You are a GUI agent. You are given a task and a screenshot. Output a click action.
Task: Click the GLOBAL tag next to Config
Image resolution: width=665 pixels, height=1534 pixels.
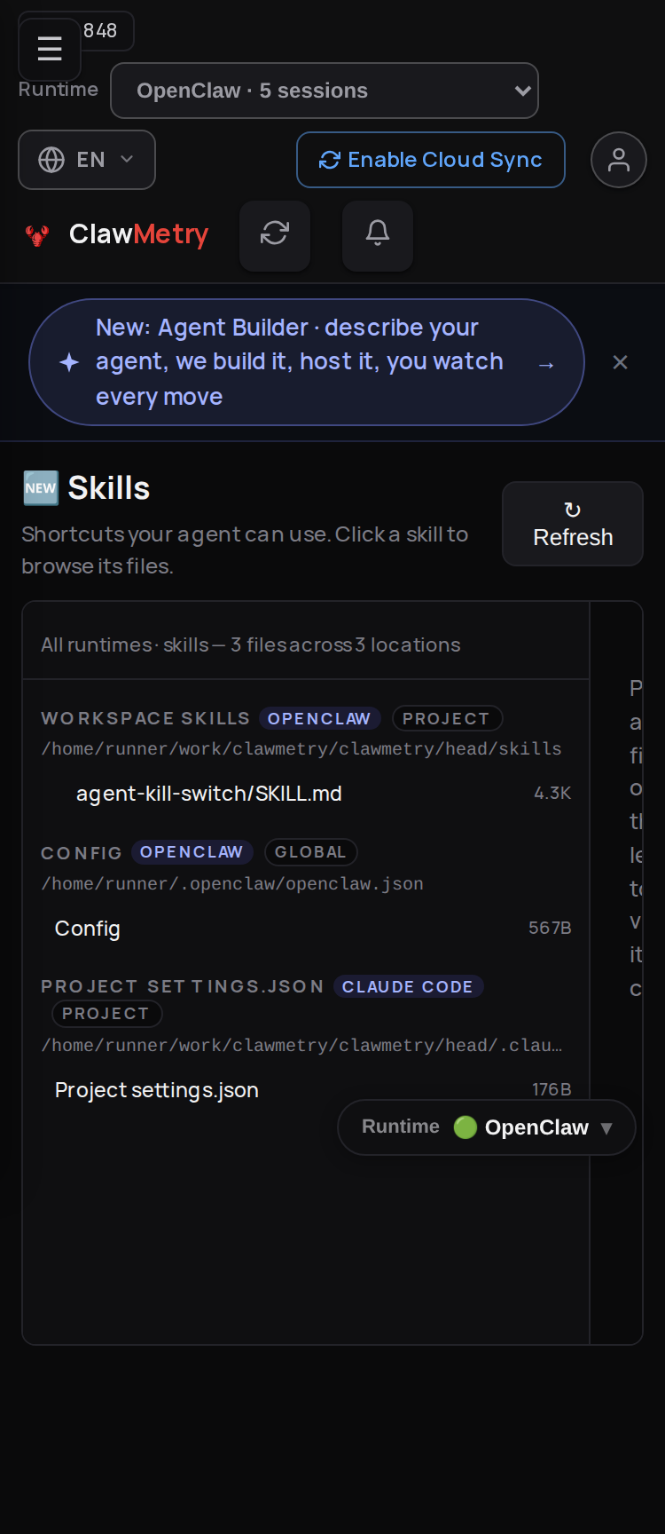click(310, 852)
